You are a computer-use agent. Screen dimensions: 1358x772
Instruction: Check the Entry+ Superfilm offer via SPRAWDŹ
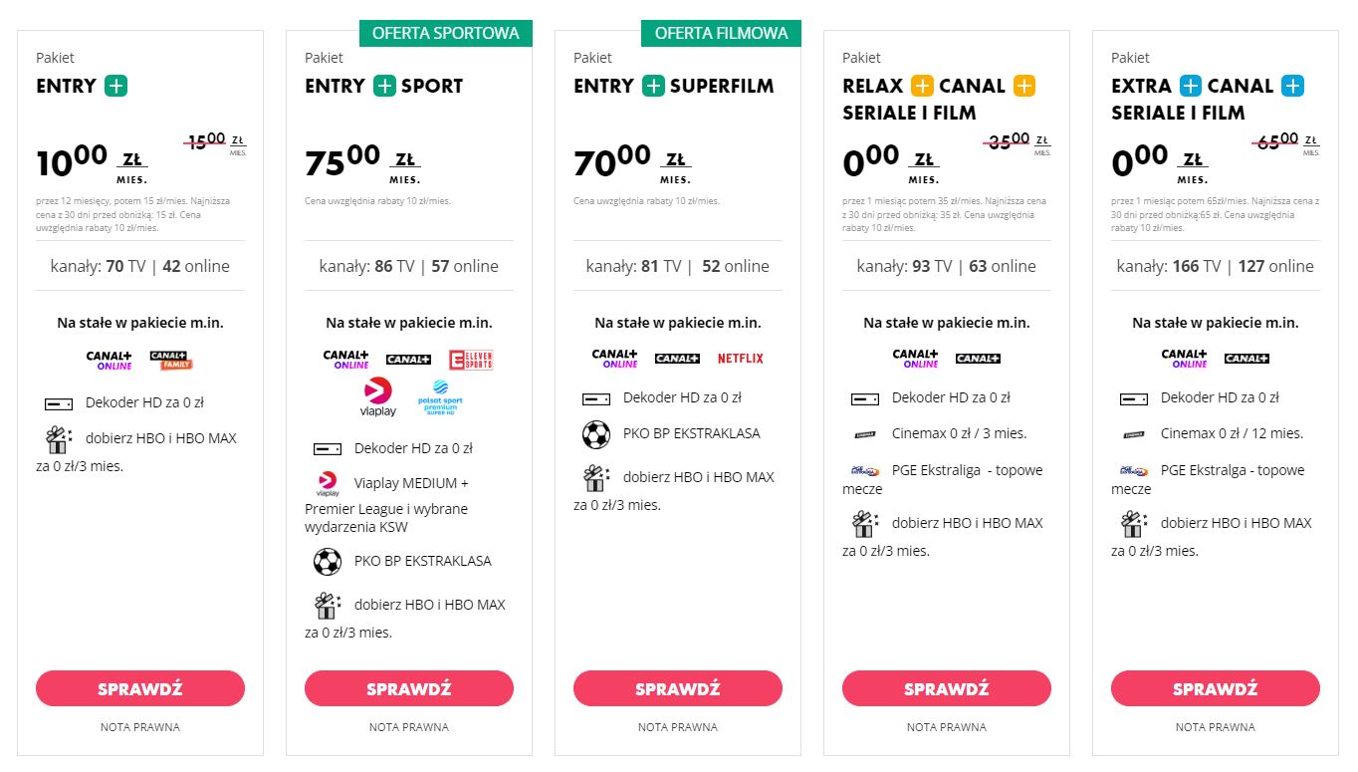[677, 688]
